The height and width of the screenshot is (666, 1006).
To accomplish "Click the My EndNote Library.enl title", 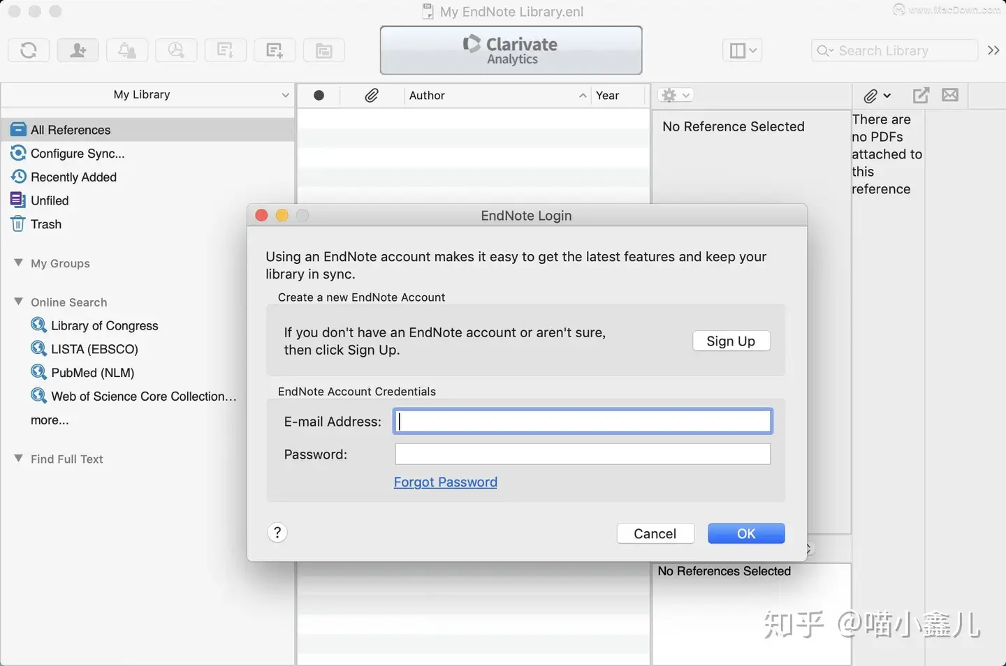I will (x=511, y=12).
